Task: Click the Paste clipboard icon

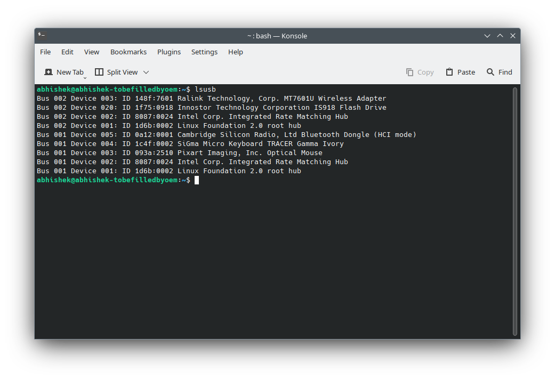Action: [x=449, y=72]
